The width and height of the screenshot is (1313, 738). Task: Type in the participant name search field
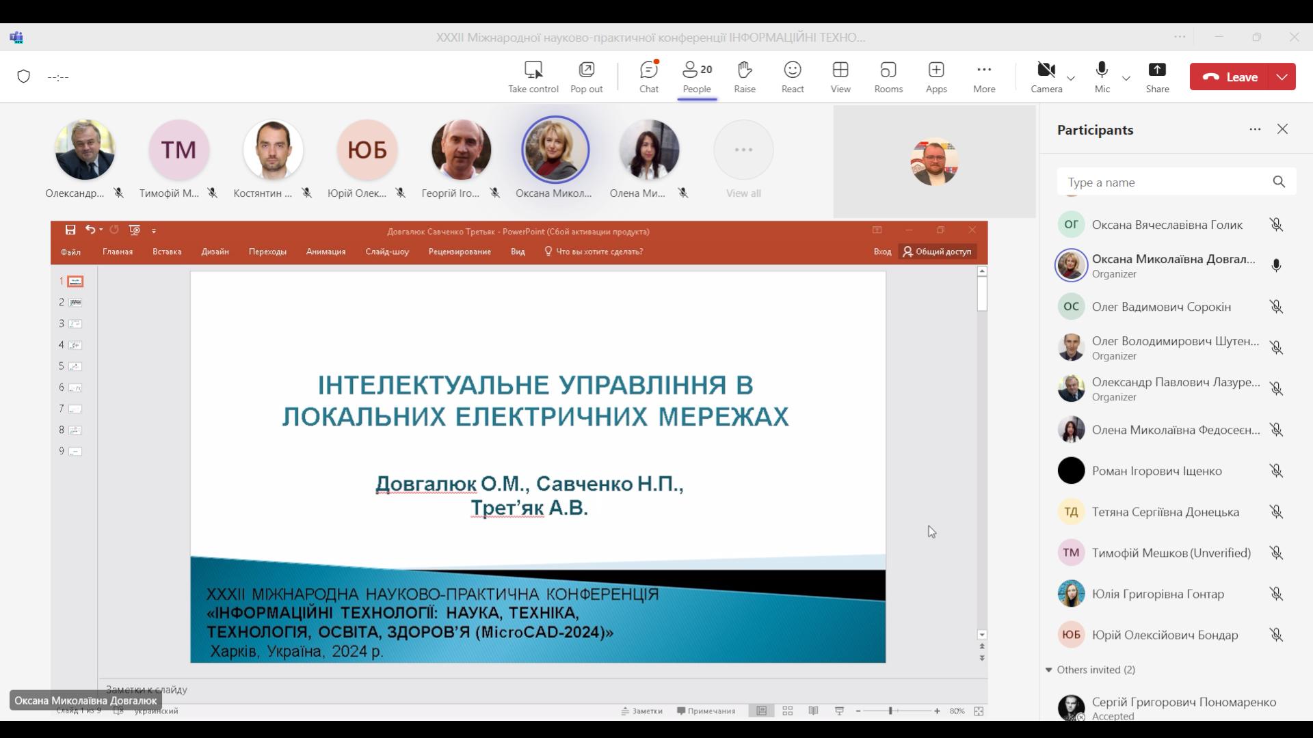pyautogui.click(x=1163, y=182)
